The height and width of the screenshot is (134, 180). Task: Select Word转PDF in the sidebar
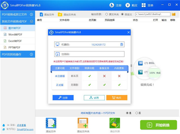tap(13, 35)
